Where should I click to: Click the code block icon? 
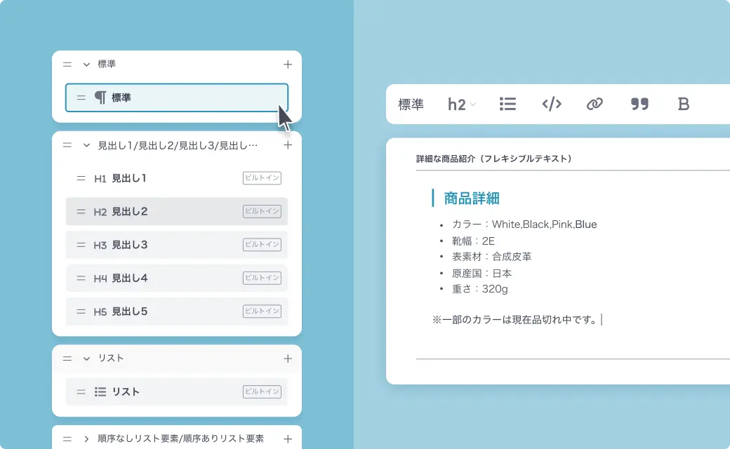552,104
